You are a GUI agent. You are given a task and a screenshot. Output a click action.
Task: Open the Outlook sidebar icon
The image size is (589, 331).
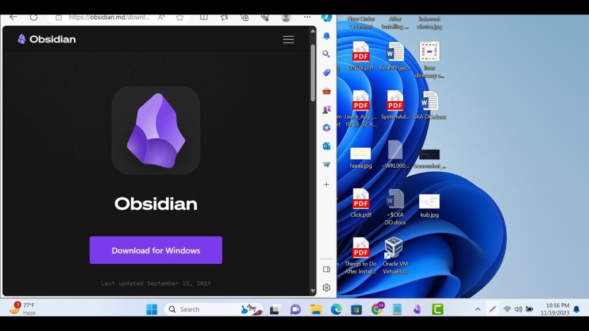coord(327,146)
